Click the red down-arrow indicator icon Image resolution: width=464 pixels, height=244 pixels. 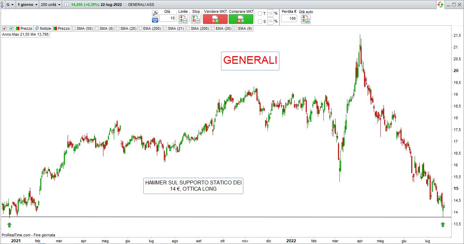[4, 28]
